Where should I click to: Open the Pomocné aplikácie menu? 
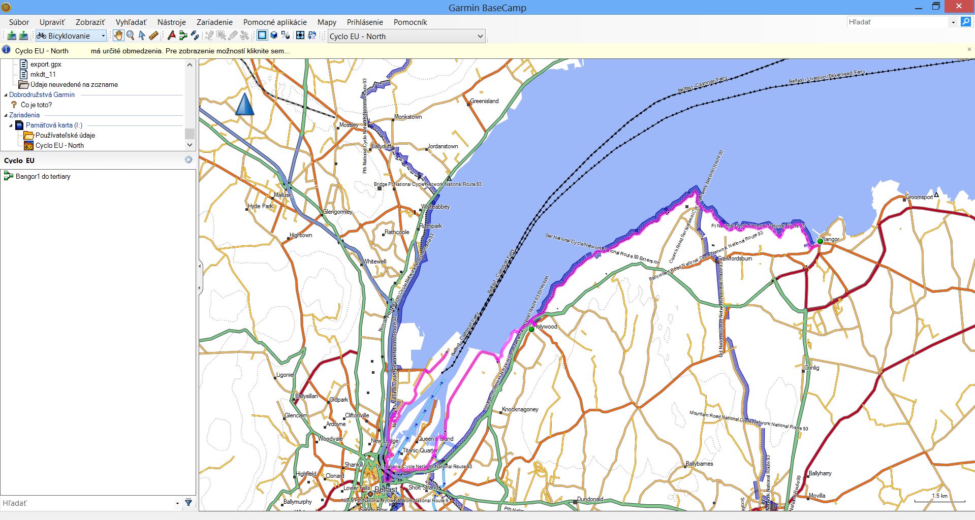coord(275,22)
